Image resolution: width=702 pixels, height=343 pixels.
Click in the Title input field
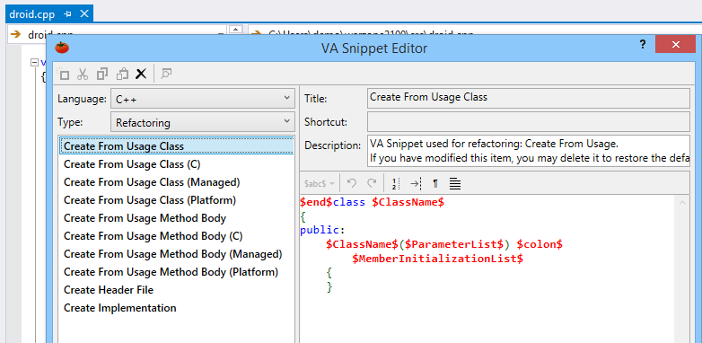click(x=528, y=98)
